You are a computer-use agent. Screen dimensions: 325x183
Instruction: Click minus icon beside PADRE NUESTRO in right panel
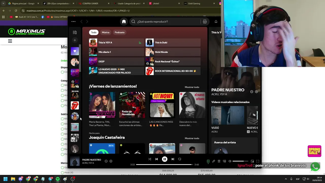pyautogui.click(x=252, y=92)
